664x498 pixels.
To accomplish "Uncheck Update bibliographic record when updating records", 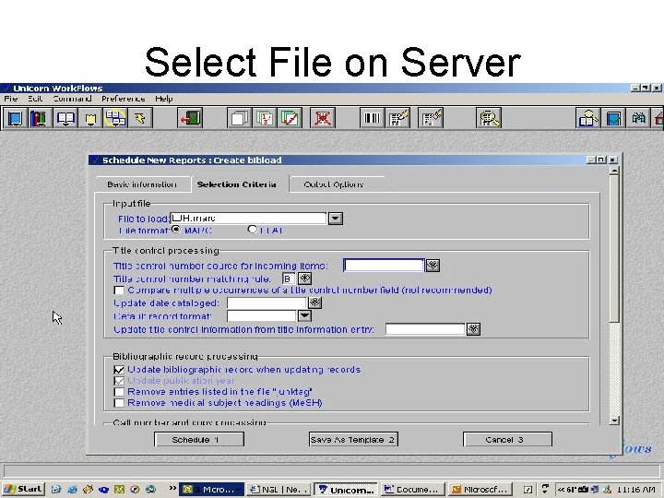I will 119,370.
